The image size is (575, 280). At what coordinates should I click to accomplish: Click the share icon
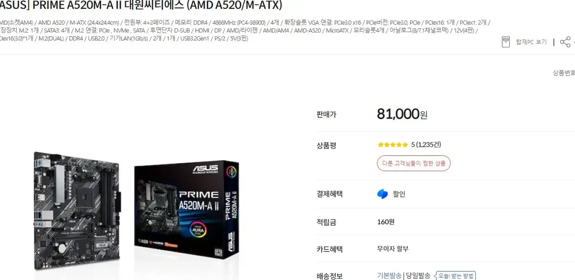[565, 42]
